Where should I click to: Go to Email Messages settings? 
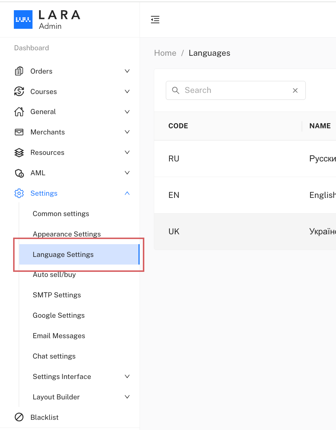tap(59, 336)
